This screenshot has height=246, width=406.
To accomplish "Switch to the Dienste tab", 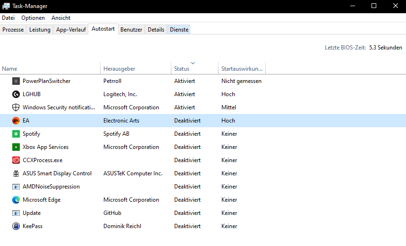I will pos(179,30).
